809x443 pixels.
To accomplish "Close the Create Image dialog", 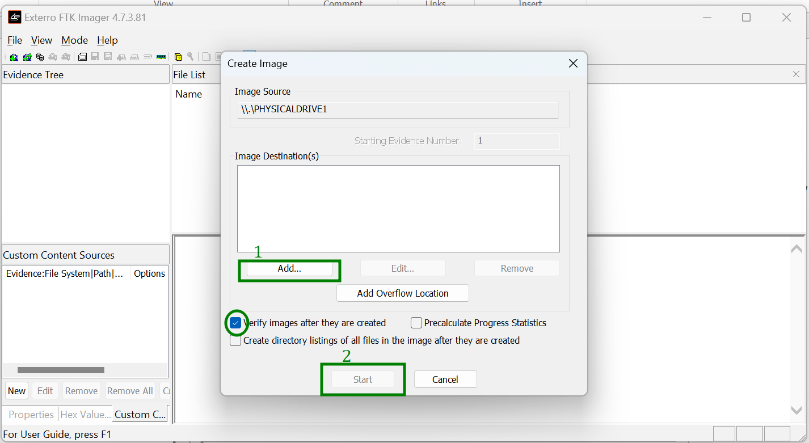I will point(573,64).
